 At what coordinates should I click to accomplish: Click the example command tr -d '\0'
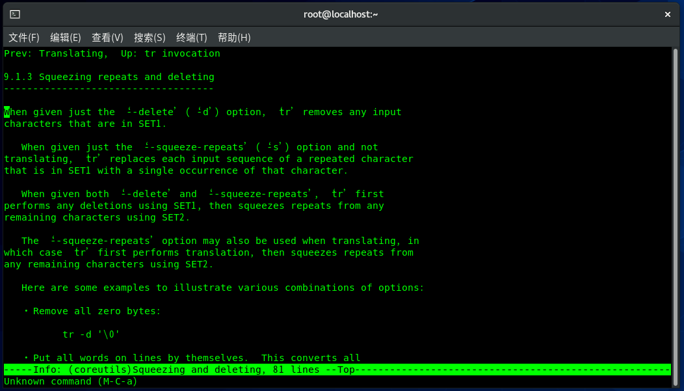92,334
